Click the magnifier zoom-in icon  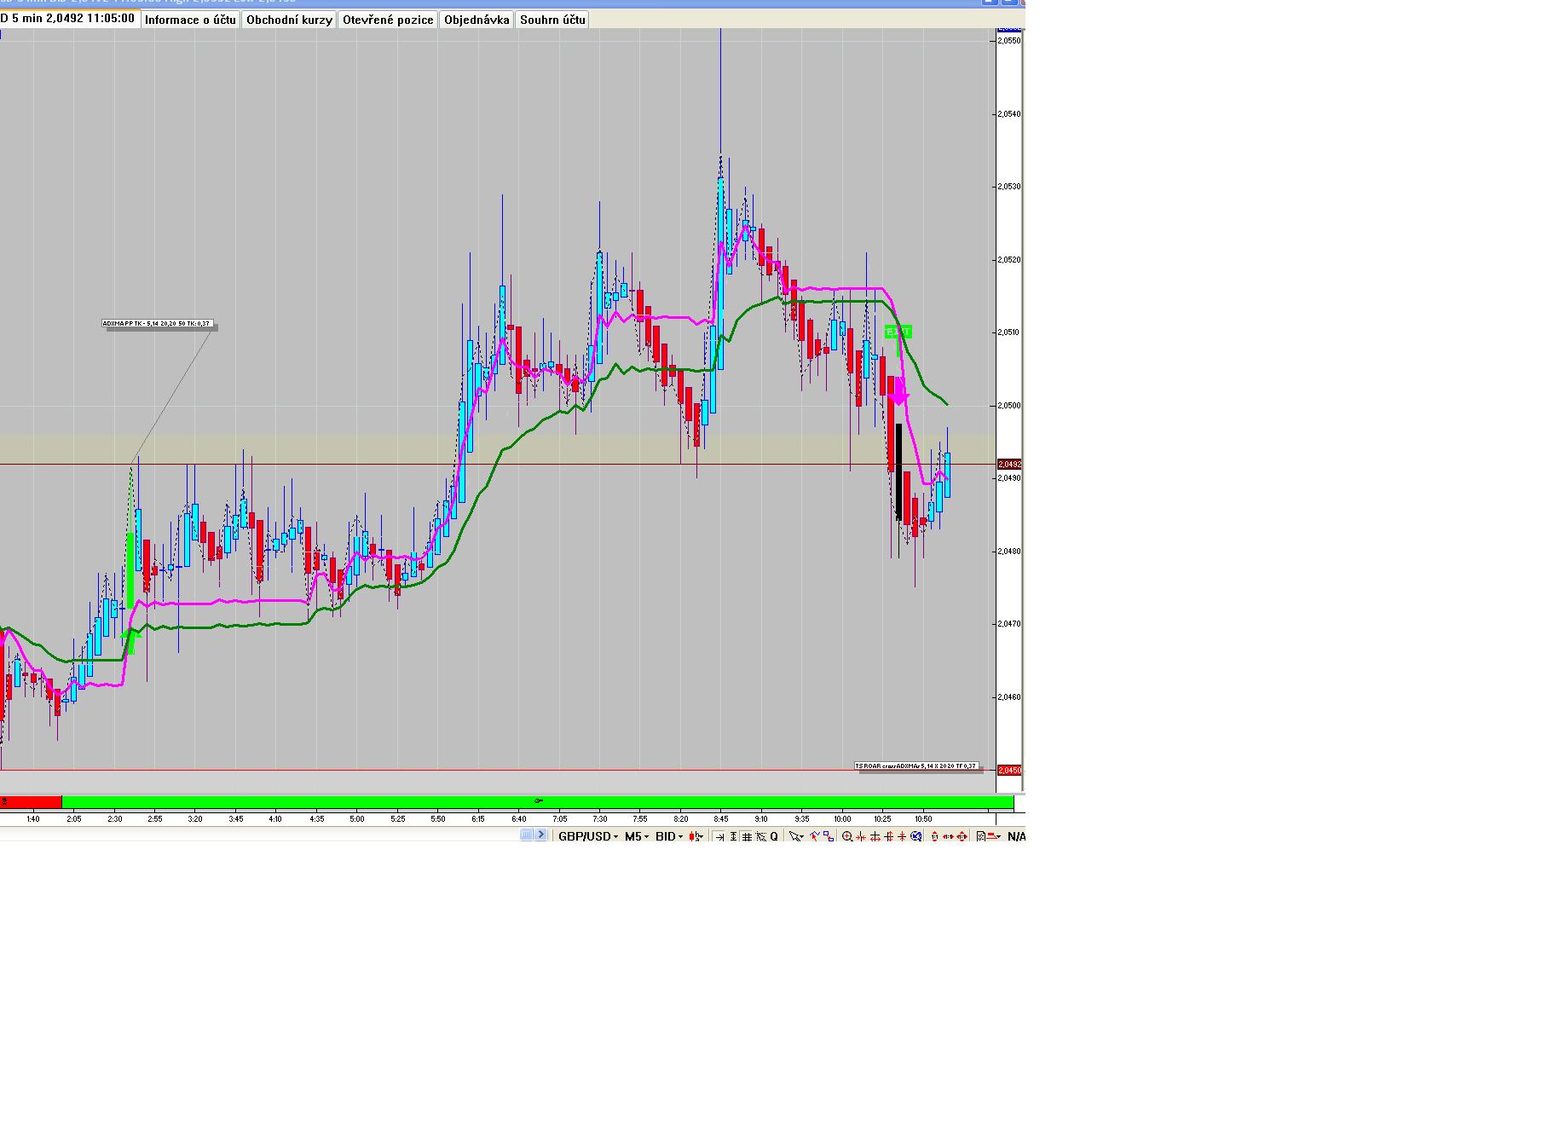[847, 836]
